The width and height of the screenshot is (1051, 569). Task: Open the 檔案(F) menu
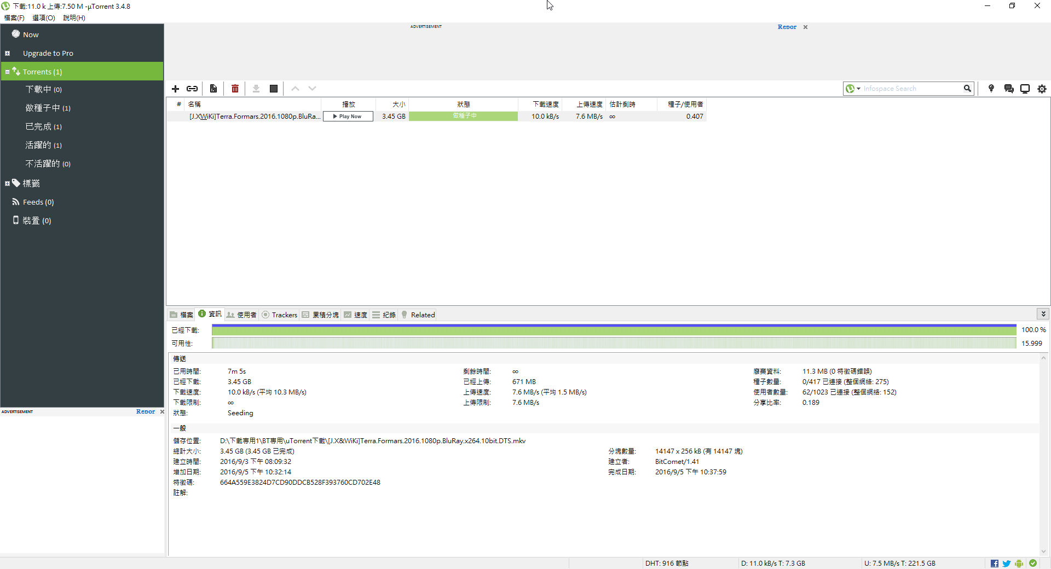(14, 18)
